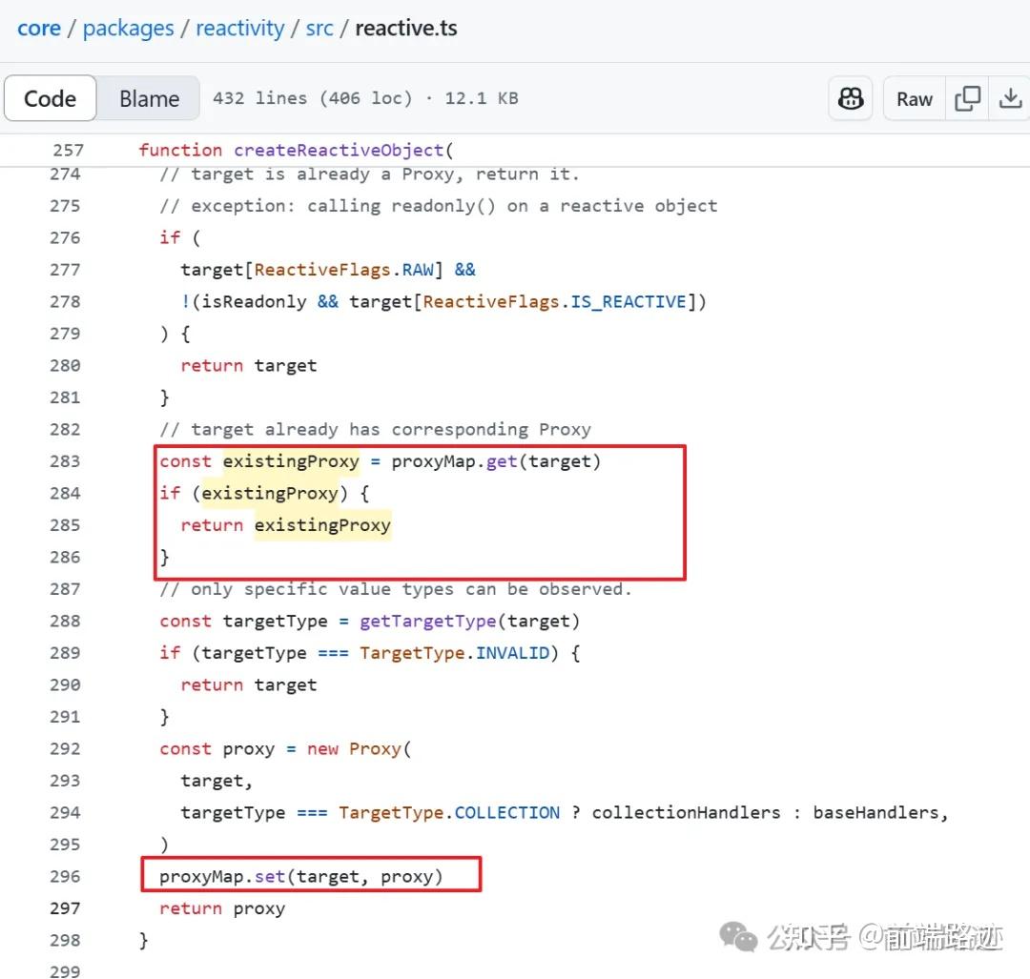
Task: Select line number 298
Action: point(65,940)
